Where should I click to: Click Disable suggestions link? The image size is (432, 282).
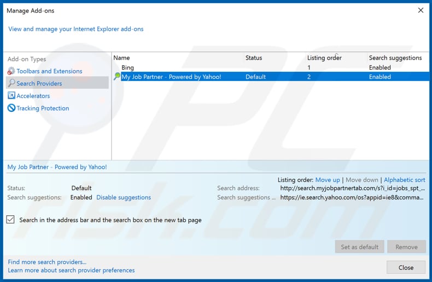124,197
